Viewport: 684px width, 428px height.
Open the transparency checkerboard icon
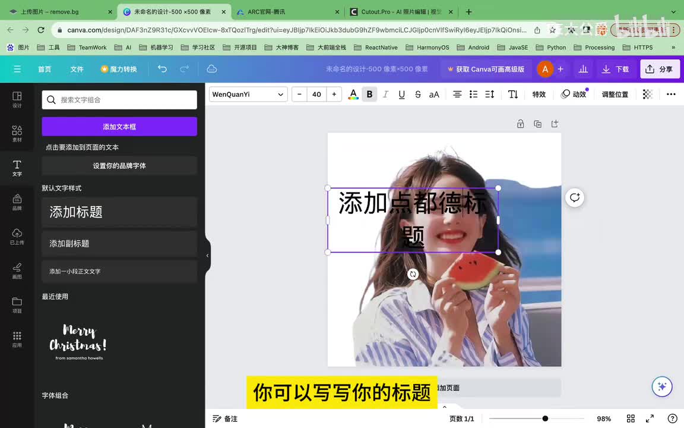647,95
